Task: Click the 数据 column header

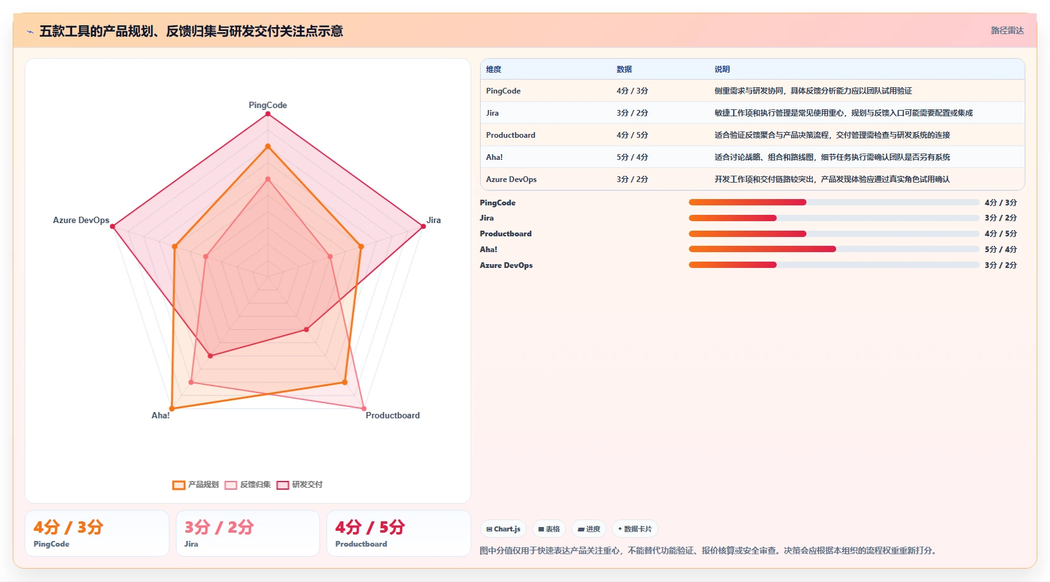Action: tap(624, 70)
